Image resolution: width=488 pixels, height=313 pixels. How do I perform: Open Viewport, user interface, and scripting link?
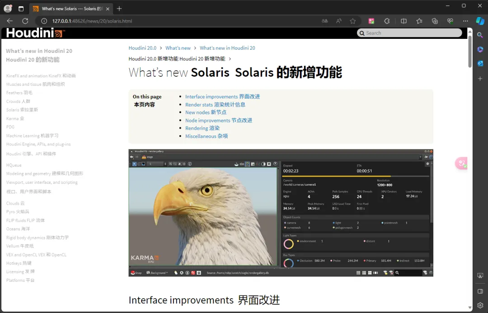pos(42,182)
